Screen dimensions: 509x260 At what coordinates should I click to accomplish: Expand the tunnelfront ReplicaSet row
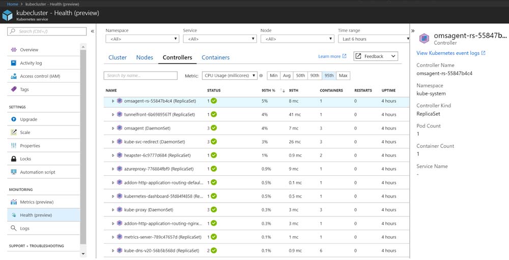(114, 115)
